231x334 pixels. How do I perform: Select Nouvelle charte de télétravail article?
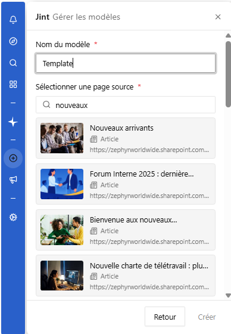coord(126,276)
